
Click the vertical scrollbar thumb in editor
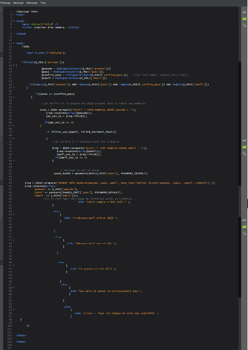[x=240, y=179]
